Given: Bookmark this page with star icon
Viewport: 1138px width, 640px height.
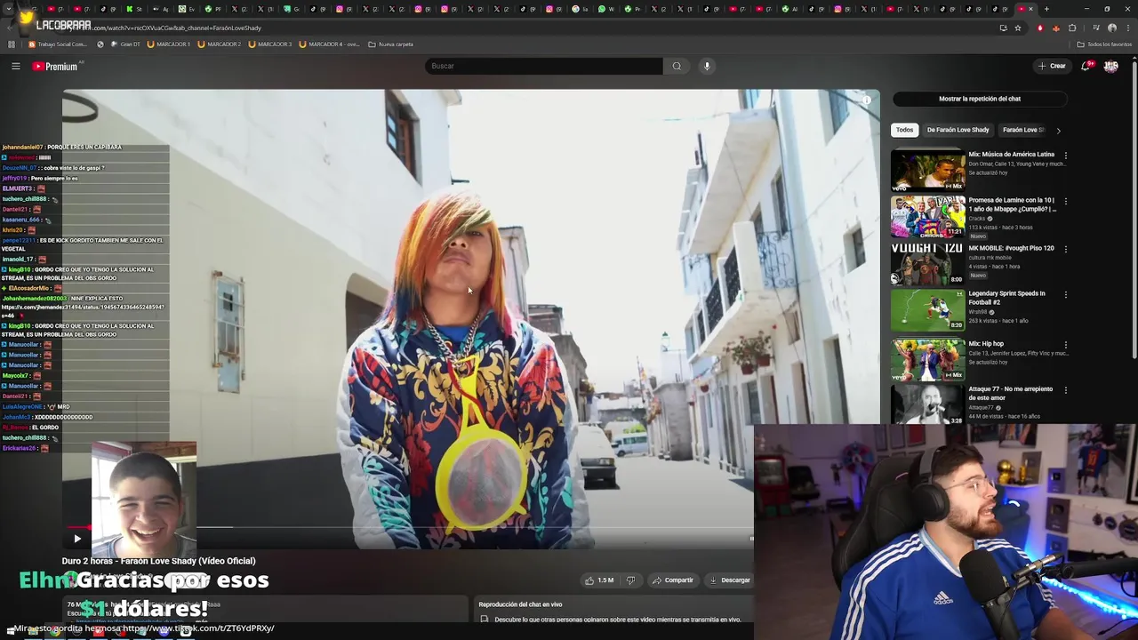Looking at the screenshot, I should pos(1016,28).
